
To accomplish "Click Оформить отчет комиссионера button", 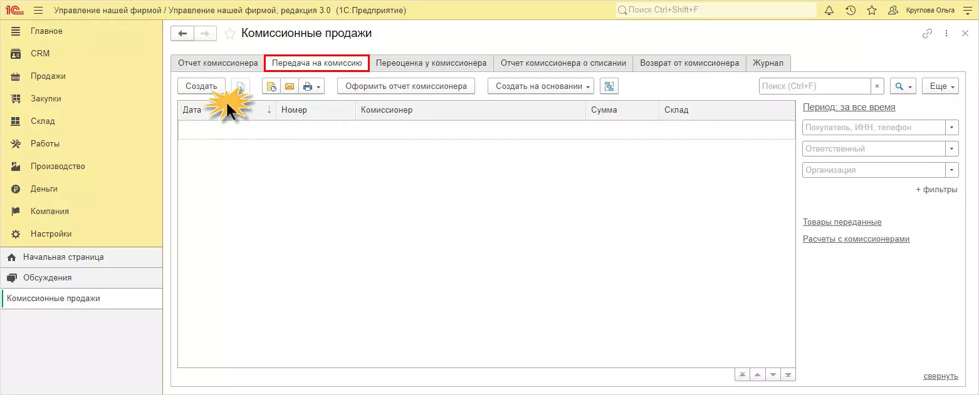I will [x=406, y=86].
